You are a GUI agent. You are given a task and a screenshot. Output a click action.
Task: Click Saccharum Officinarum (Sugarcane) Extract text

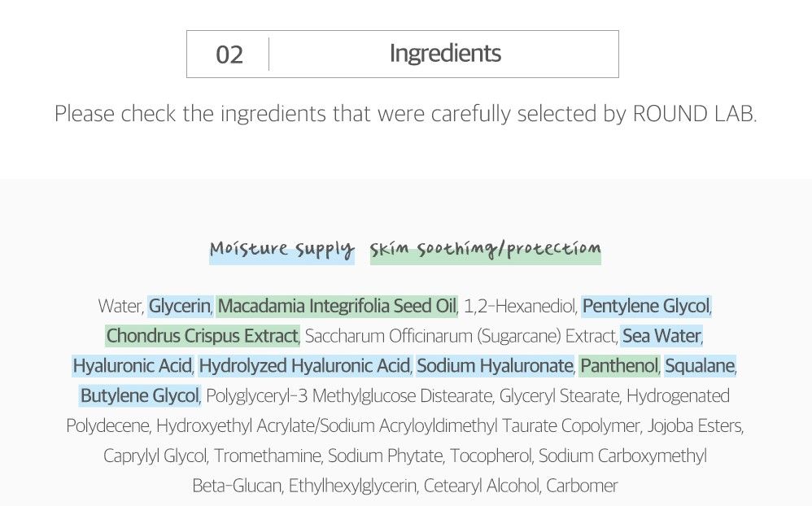461,336
